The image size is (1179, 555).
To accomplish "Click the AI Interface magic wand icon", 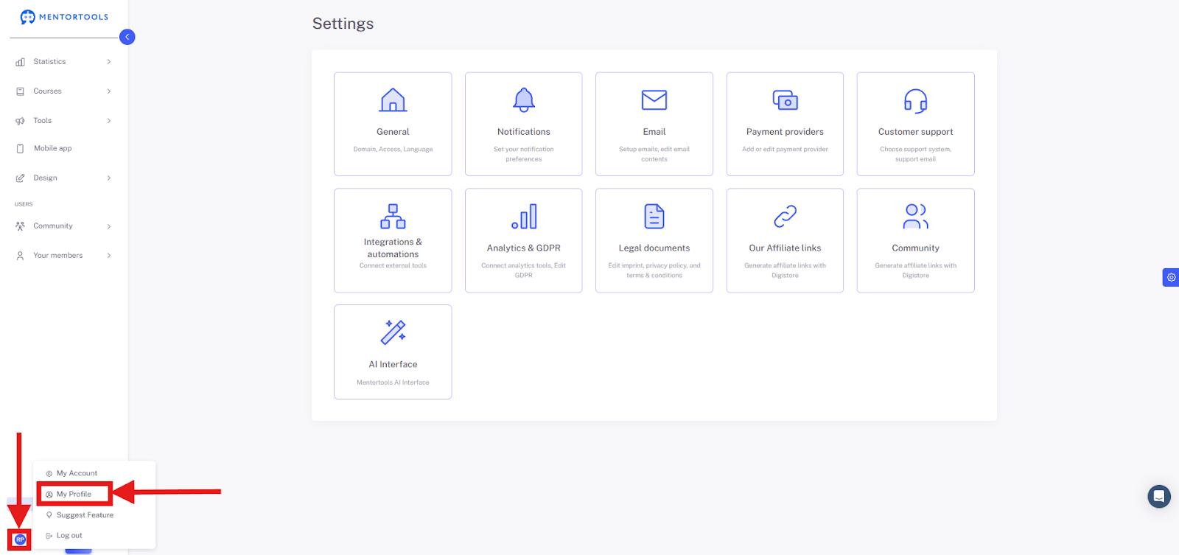I will click(x=393, y=332).
